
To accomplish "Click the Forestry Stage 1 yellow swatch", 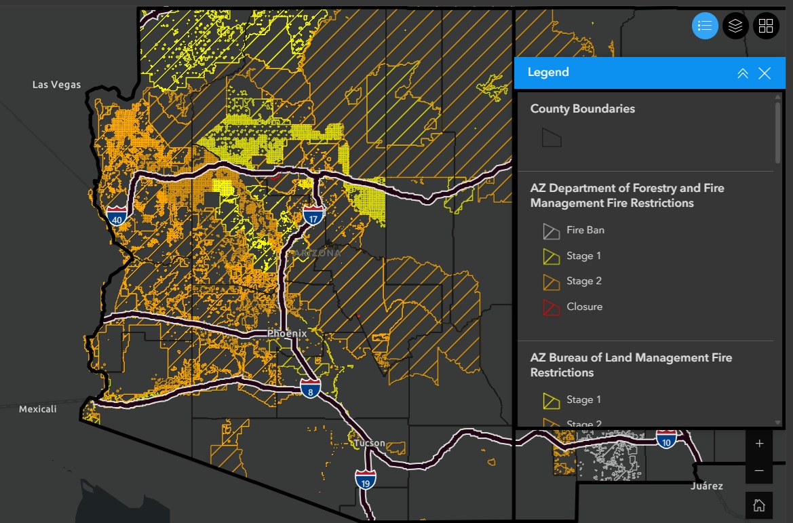I will coord(552,256).
